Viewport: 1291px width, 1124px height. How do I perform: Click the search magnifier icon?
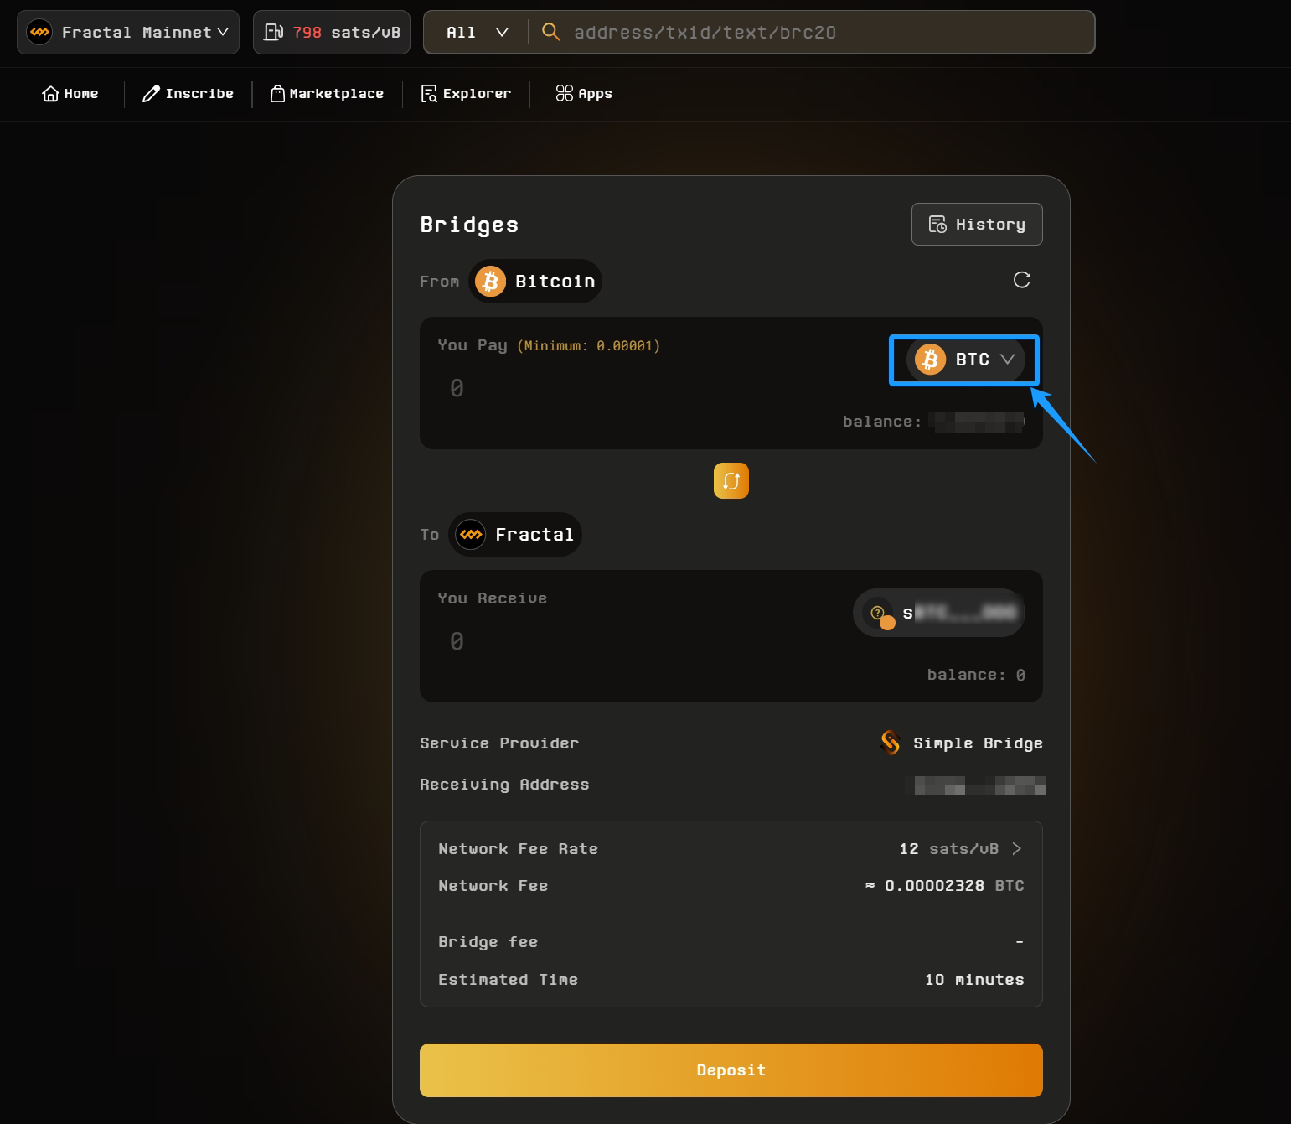coord(550,33)
